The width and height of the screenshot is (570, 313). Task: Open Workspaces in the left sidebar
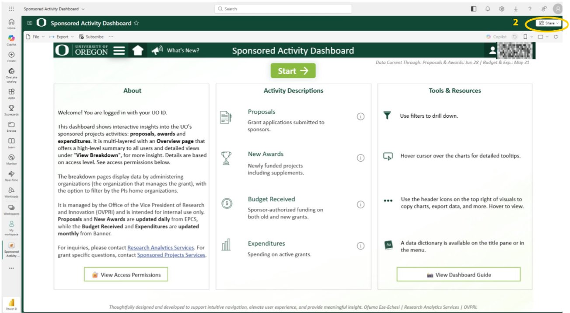(11, 209)
